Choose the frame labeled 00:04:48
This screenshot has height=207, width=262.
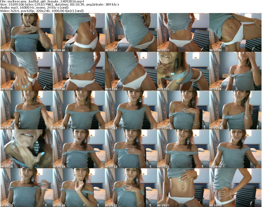[79, 110]
